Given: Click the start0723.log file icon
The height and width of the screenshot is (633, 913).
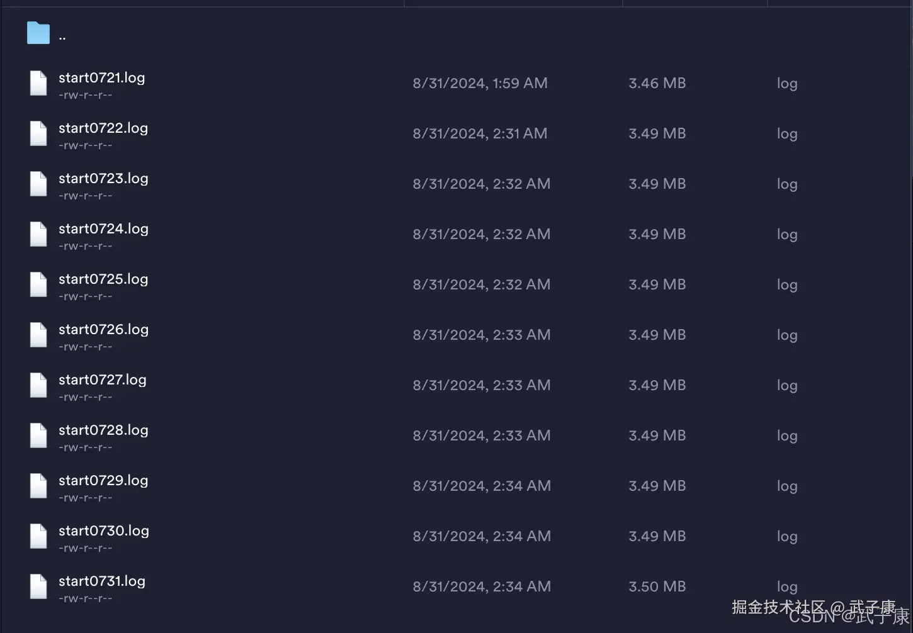Looking at the screenshot, I should point(38,184).
